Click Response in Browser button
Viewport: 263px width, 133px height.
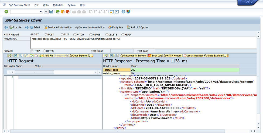pos(134,55)
